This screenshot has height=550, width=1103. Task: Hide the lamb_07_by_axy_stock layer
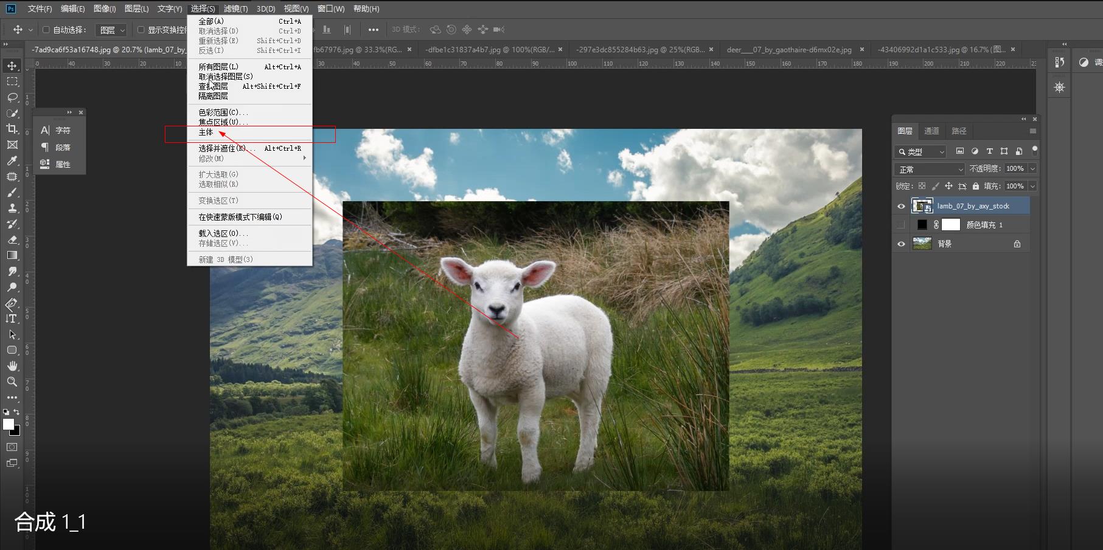(x=901, y=206)
